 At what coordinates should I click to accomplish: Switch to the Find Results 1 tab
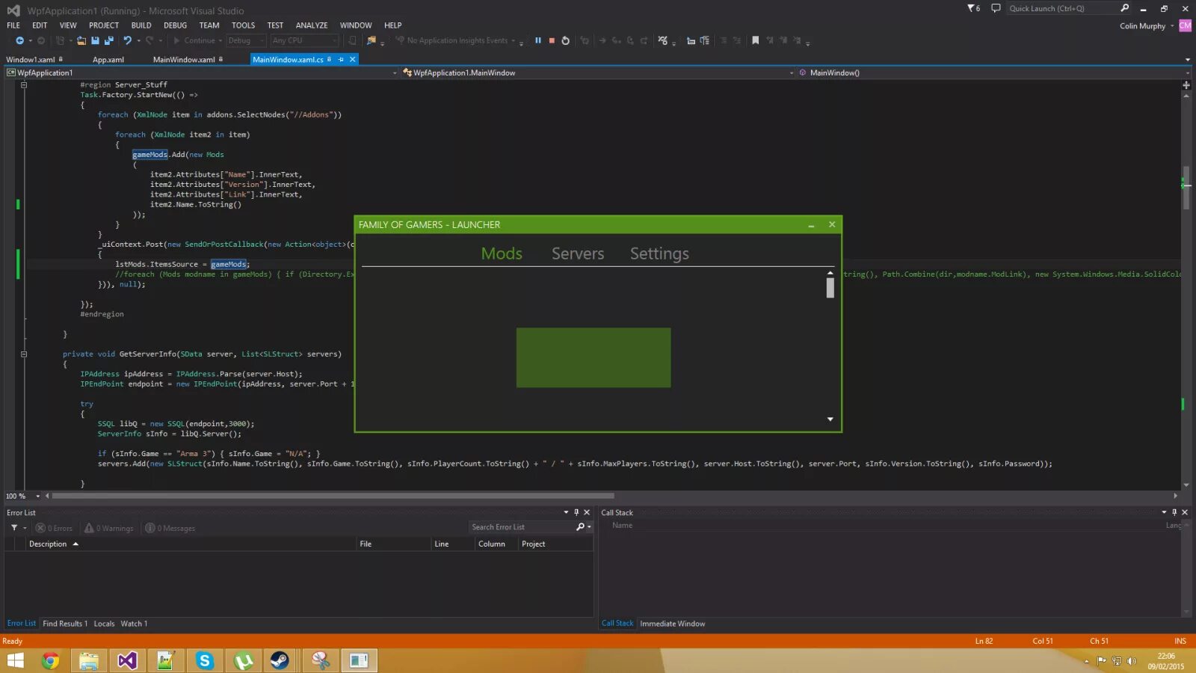pos(65,623)
